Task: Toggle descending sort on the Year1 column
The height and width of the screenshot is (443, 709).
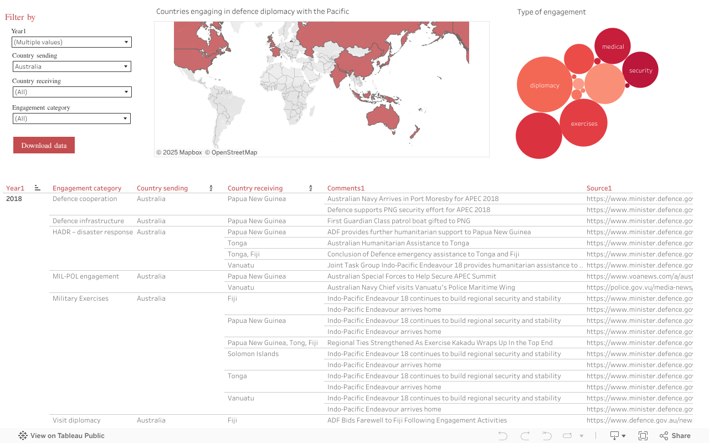Action: tap(37, 188)
